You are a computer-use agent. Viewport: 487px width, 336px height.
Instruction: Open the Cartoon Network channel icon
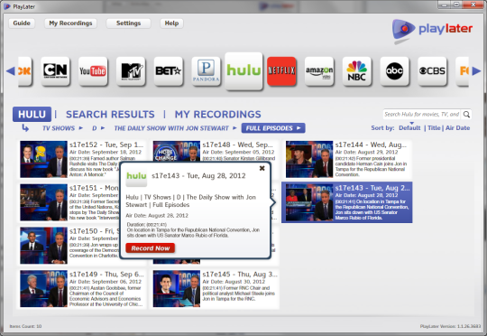coord(55,71)
